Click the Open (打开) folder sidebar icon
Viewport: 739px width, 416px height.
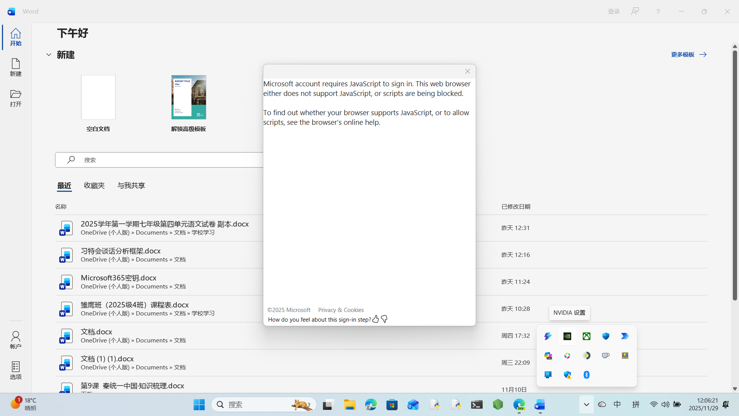(x=15, y=98)
